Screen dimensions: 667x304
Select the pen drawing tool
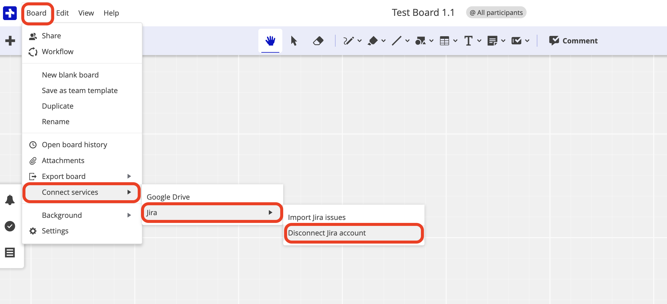[348, 41]
